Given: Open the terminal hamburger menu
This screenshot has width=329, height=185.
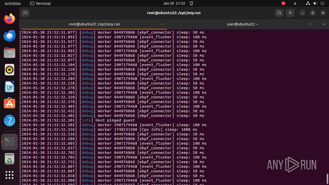Looking at the screenshot, I should point(290,13).
